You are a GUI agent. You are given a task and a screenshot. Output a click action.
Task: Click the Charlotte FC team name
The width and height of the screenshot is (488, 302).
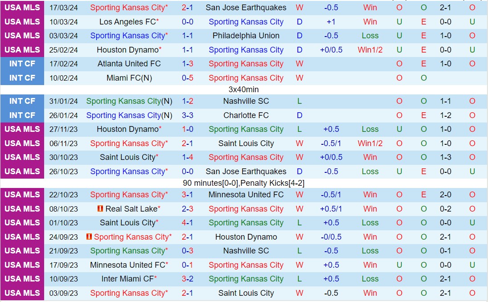(x=246, y=115)
